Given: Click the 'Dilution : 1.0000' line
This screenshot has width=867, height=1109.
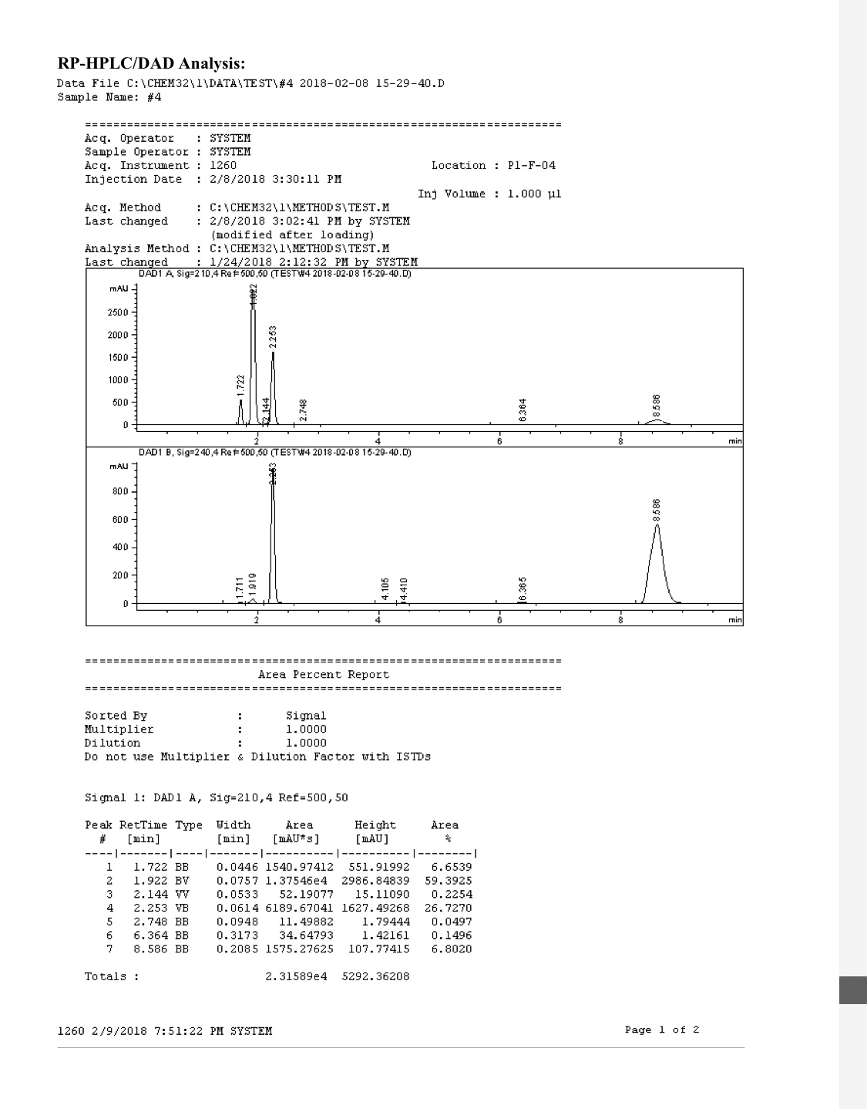Looking at the screenshot, I should click(x=205, y=743).
